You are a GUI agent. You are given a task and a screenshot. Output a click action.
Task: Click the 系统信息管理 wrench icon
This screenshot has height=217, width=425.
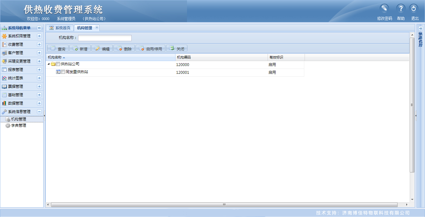point(4,112)
